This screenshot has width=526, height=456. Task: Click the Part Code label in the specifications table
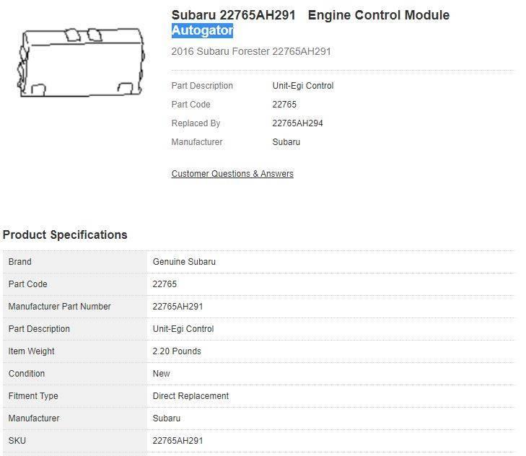tap(27, 284)
